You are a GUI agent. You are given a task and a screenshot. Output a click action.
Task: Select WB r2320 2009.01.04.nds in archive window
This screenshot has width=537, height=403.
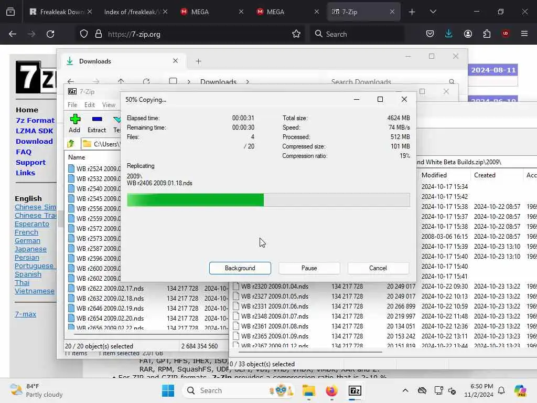(x=275, y=287)
